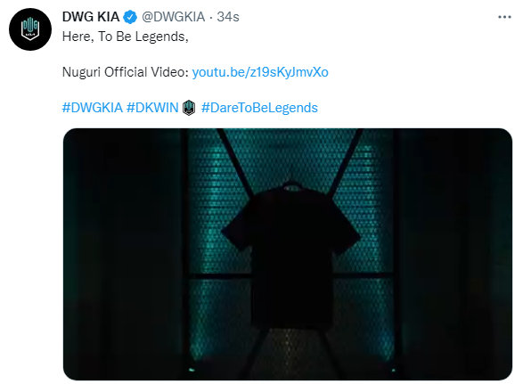
Task: Click the "Here, To Be Legends," text
Action: tap(126, 37)
